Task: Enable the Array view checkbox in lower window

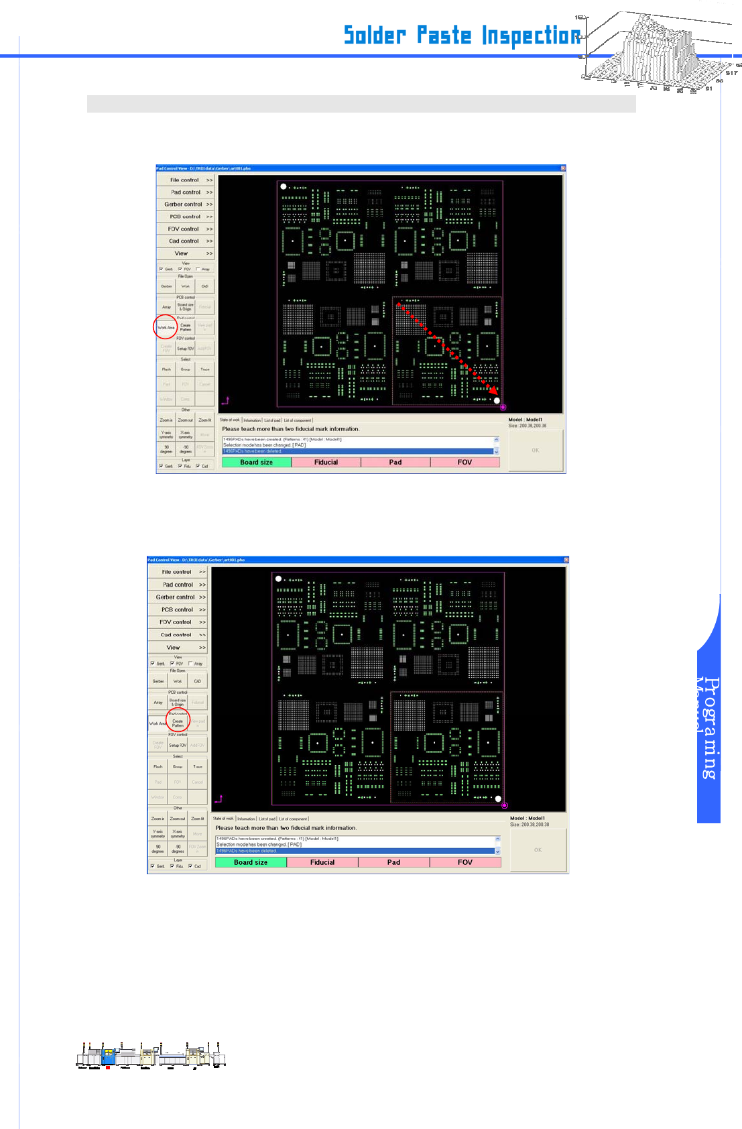Action: pos(190,664)
